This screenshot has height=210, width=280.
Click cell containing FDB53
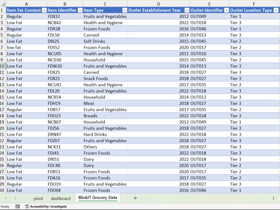65,172
